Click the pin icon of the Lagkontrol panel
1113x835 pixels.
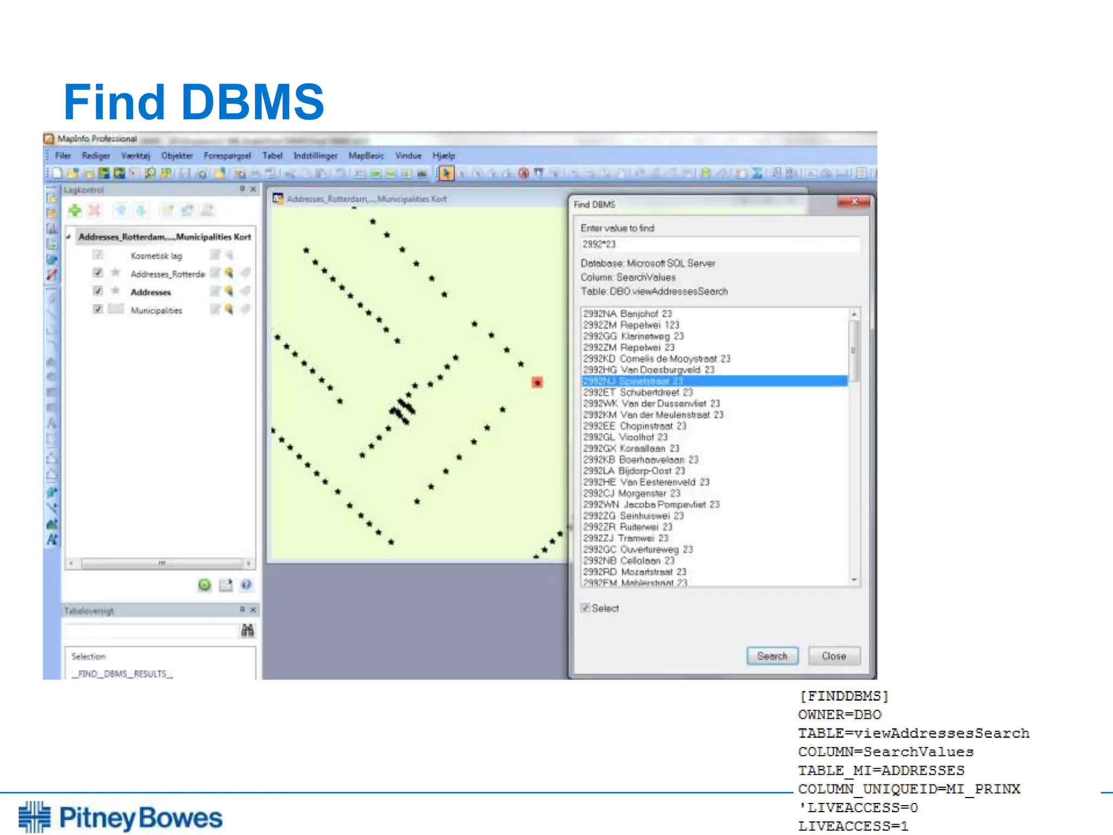[242, 189]
